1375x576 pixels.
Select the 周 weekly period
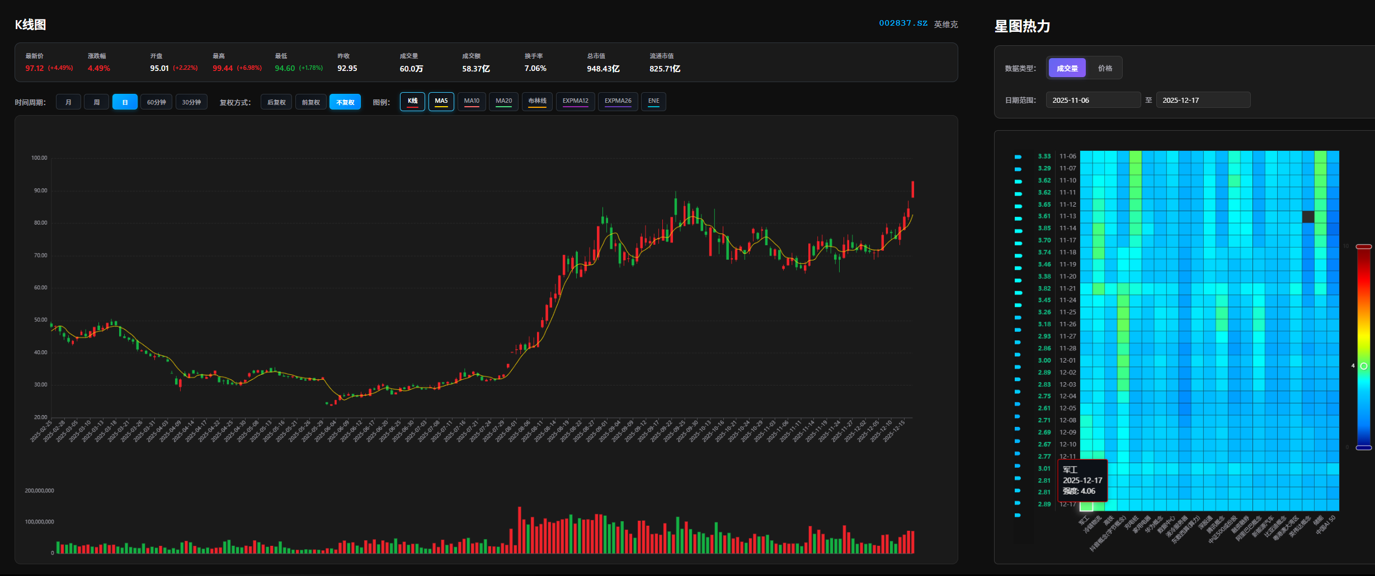96,102
